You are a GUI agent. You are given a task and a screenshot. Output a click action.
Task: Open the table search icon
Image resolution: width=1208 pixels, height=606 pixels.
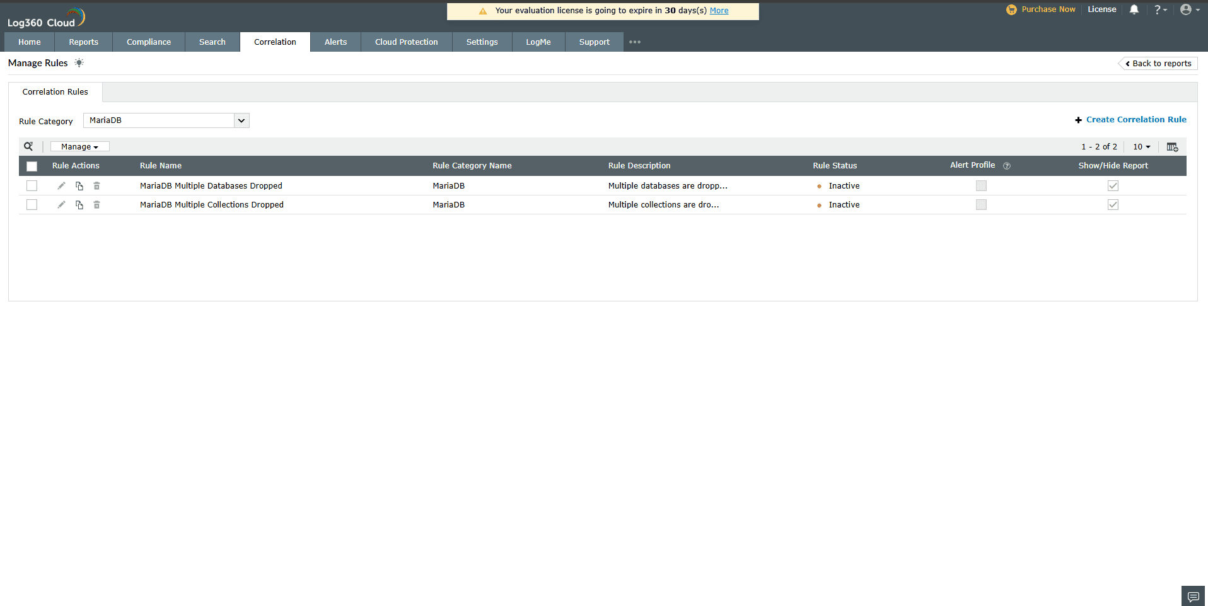28,146
